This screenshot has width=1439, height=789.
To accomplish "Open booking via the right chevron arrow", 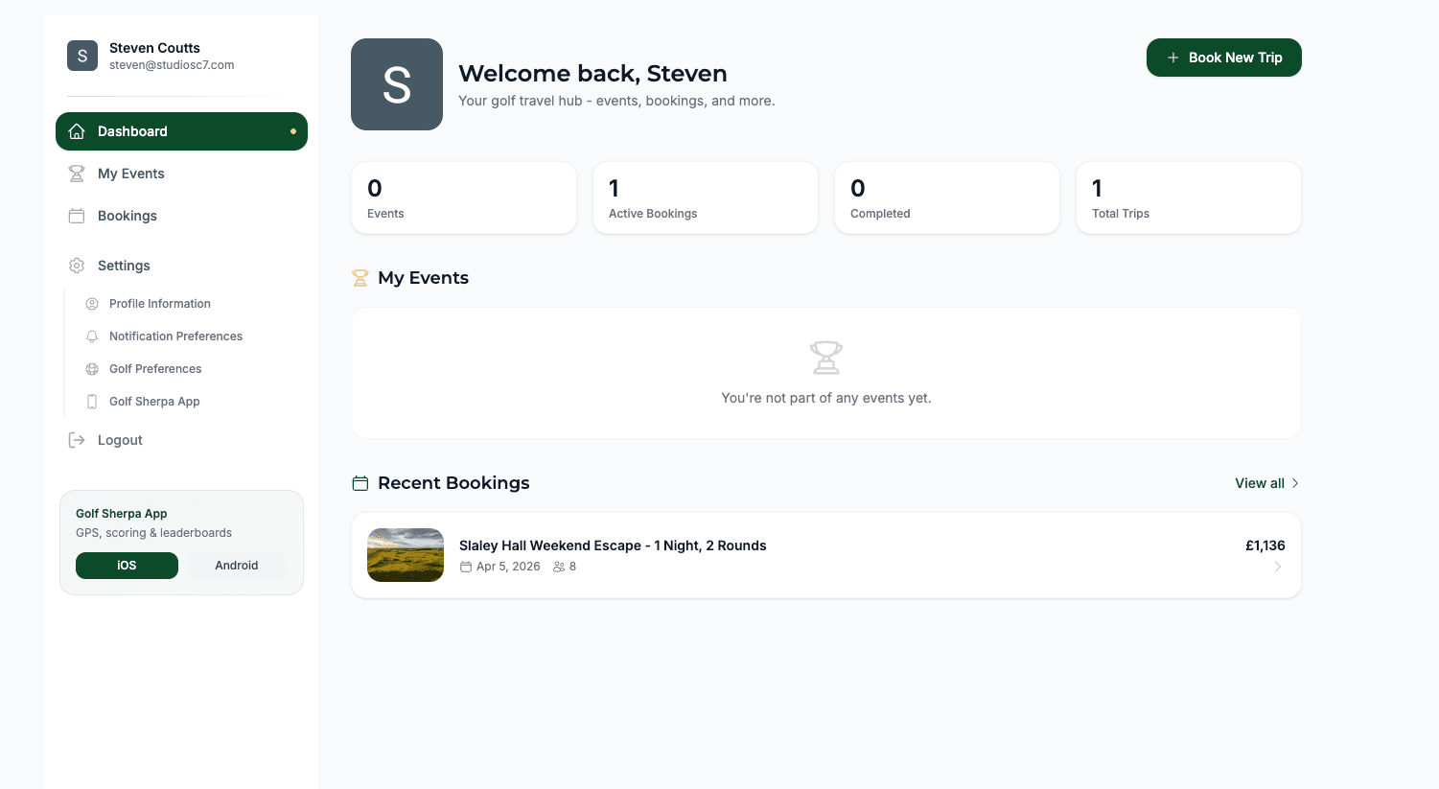I will click(1278, 567).
